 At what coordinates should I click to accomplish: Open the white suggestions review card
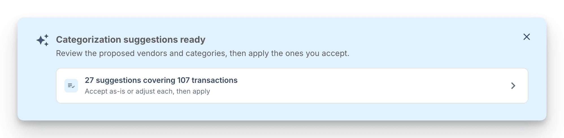coord(292,86)
